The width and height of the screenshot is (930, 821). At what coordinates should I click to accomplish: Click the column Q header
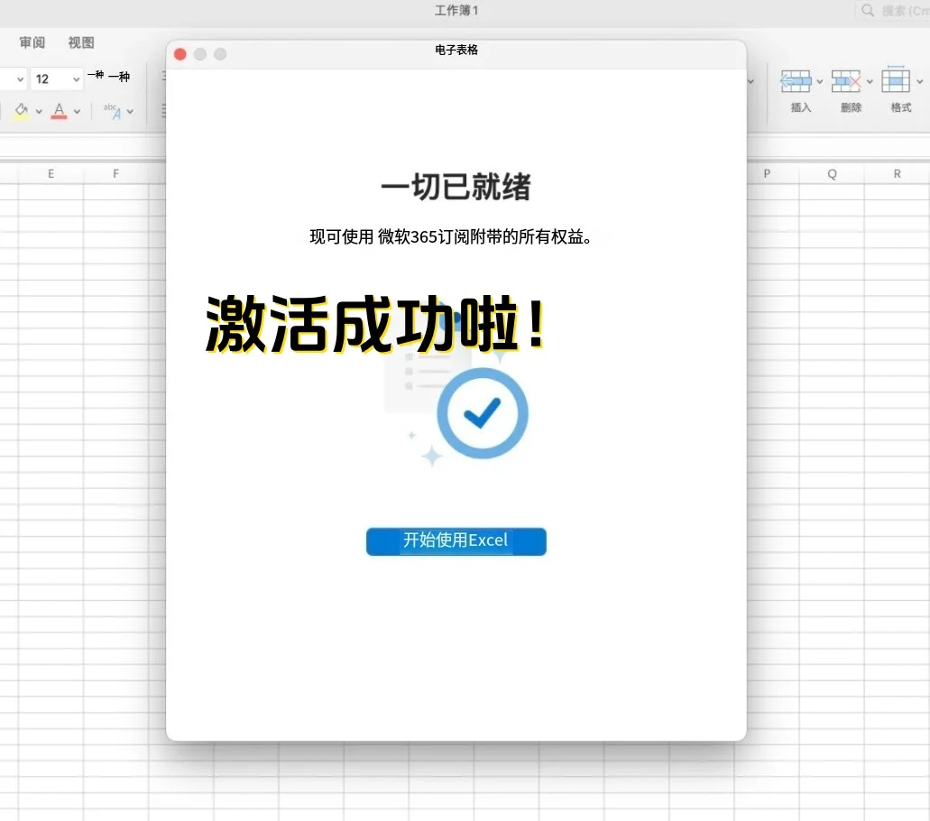click(x=831, y=173)
